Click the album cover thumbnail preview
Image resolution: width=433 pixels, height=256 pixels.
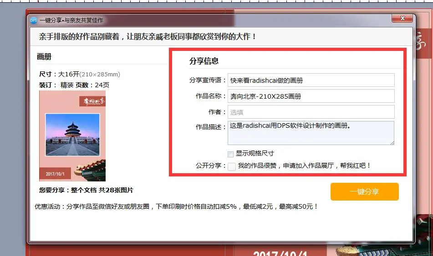tap(72, 136)
